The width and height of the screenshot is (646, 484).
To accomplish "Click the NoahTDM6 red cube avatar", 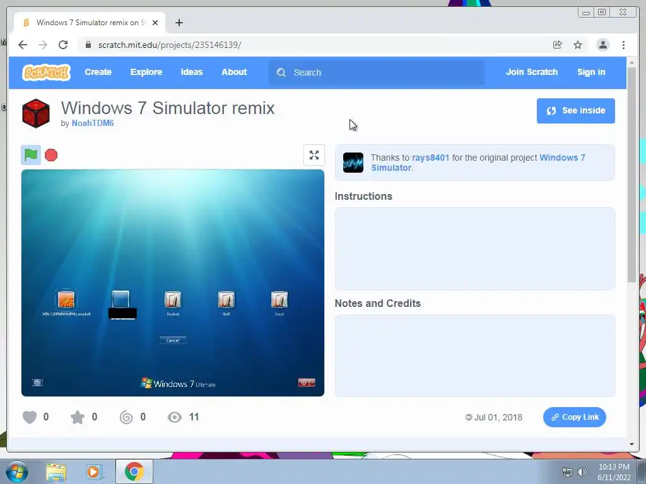I will click(36, 113).
